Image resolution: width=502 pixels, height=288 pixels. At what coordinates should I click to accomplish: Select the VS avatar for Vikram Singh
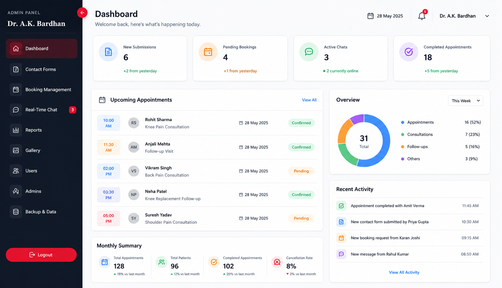[x=134, y=171]
